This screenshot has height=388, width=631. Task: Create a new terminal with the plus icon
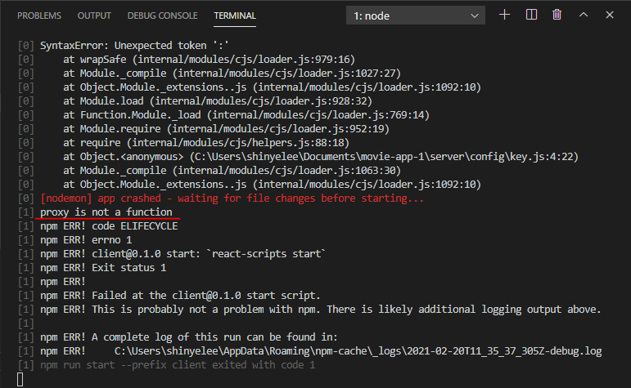pos(504,15)
